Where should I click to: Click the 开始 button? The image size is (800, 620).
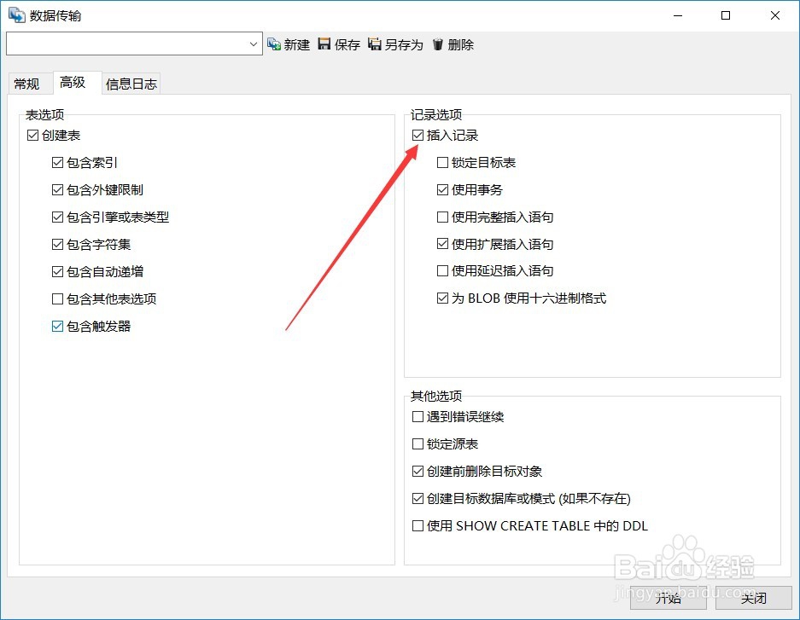pyautogui.click(x=668, y=600)
